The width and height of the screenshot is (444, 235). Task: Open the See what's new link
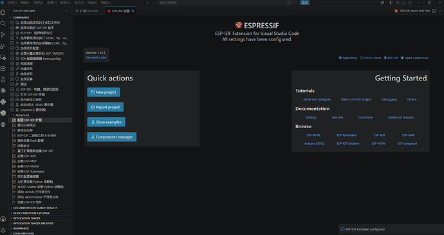96,57
